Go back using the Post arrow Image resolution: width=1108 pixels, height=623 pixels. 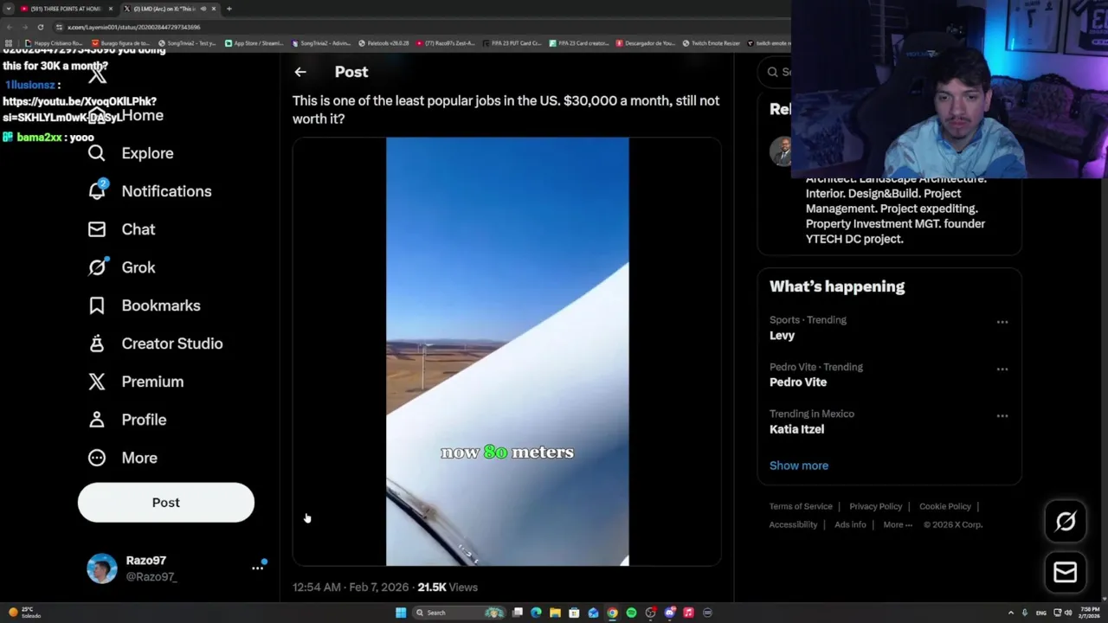click(x=300, y=73)
